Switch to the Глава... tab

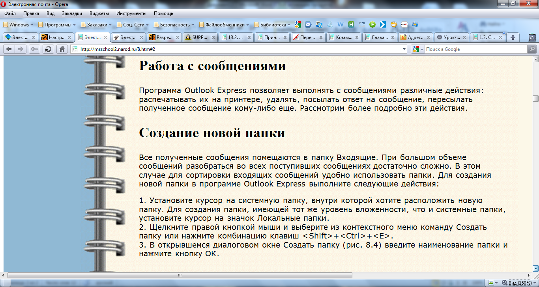[x=380, y=37]
